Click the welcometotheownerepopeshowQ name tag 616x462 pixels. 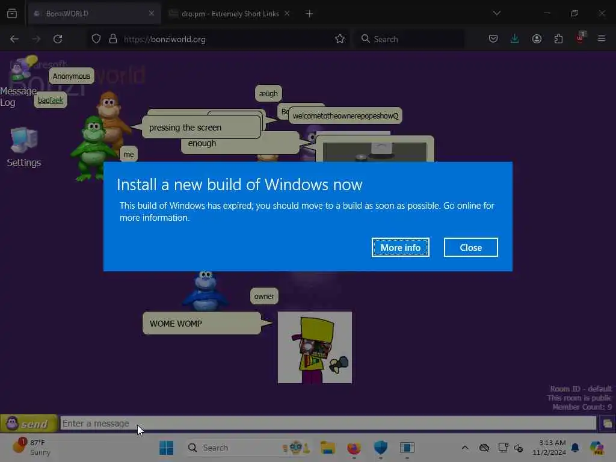pyautogui.click(x=345, y=116)
